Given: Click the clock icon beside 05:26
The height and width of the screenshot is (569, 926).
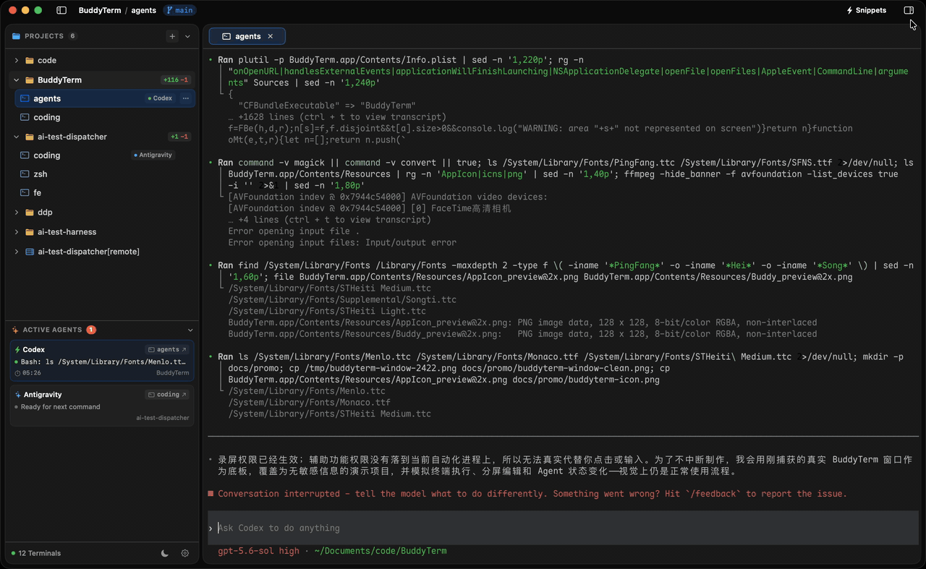Looking at the screenshot, I should pos(17,373).
